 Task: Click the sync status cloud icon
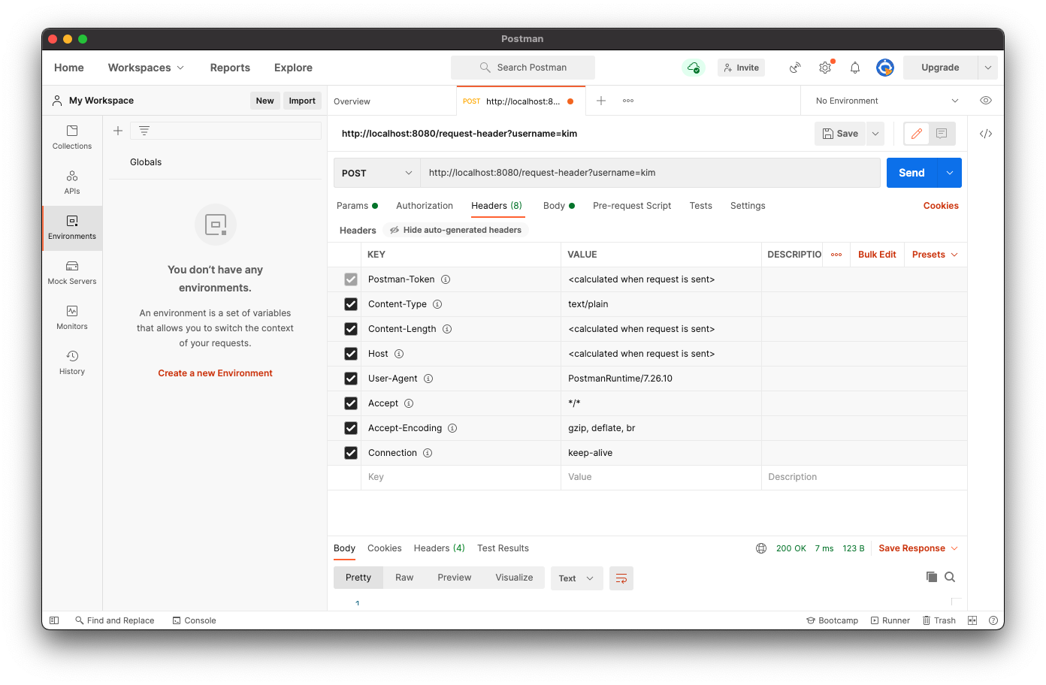click(x=693, y=68)
